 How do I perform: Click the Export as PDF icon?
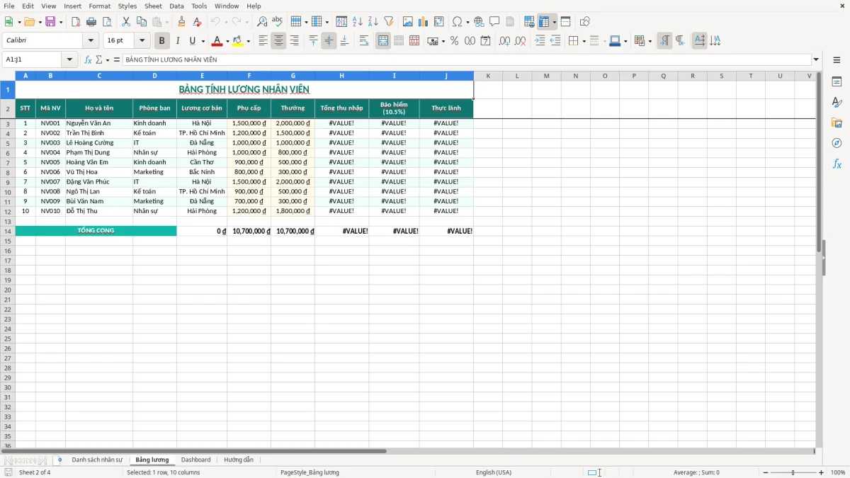pos(76,22)
